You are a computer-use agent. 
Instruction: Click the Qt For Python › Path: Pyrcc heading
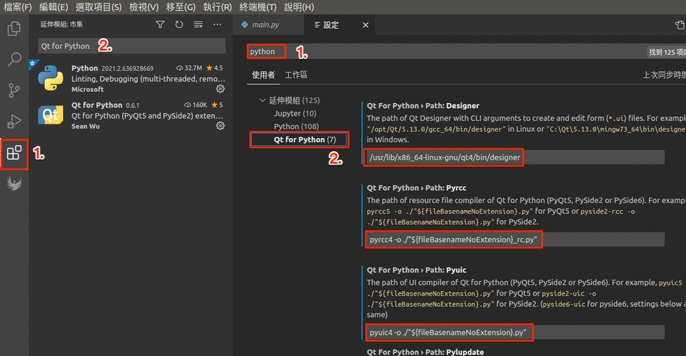pyautogui.click(x=417, y=188)
